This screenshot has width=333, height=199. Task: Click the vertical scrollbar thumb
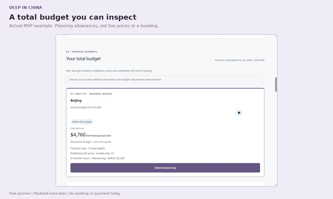[x=276, y=85]
